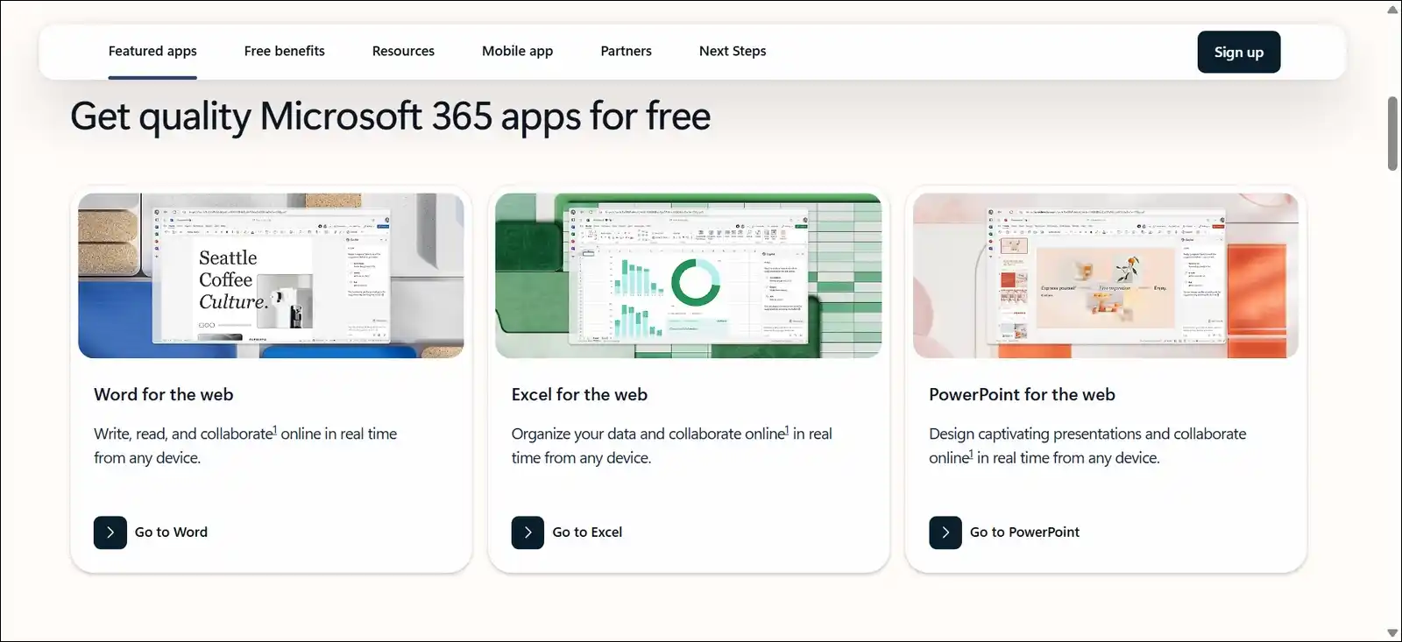Follow the Go to Excel link
The width and height of the screenshot is (1402, 642).
click(x=587, y=533)
